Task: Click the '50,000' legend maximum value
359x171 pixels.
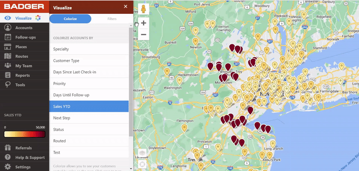Action: [x=40, y=128]
